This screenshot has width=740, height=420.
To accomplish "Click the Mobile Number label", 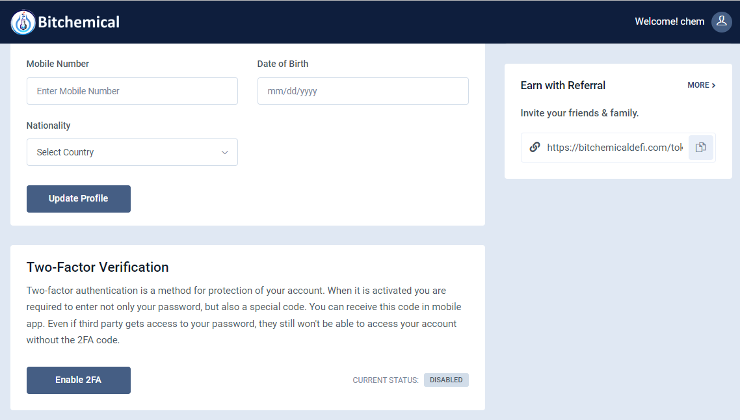I will (58, 64).
